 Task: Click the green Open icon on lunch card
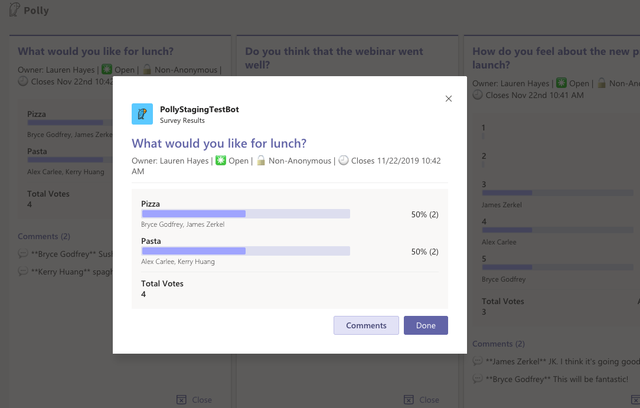click(106, 69)
